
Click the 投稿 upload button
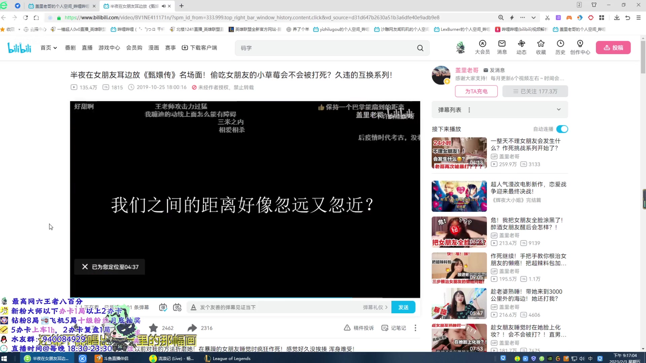pos(613,48)
